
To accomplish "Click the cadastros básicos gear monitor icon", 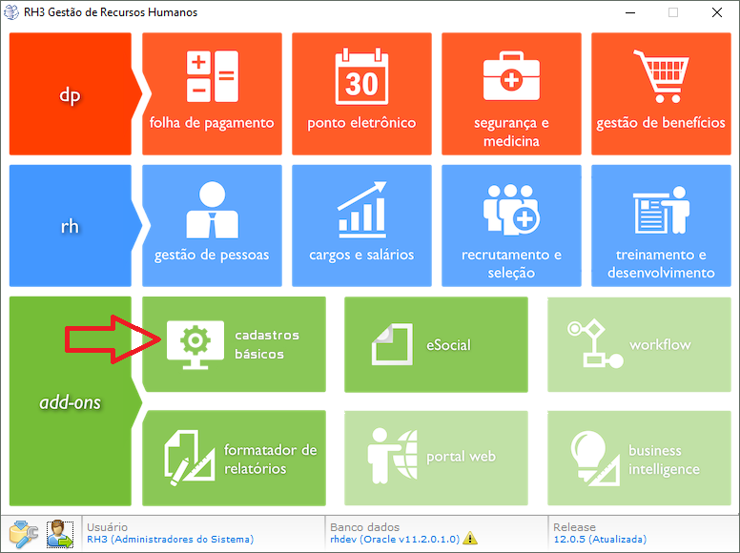I will (195, 344).
